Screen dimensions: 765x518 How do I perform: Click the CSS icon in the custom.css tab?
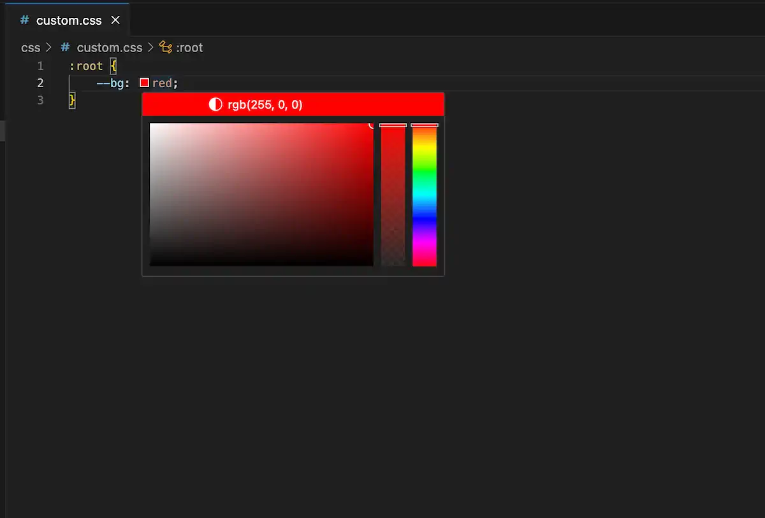pyautogui.click(x=24, y=20)
